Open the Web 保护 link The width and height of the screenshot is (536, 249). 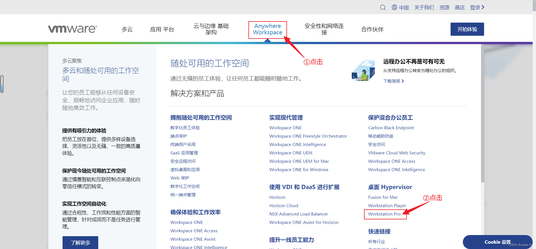(180, 178)
